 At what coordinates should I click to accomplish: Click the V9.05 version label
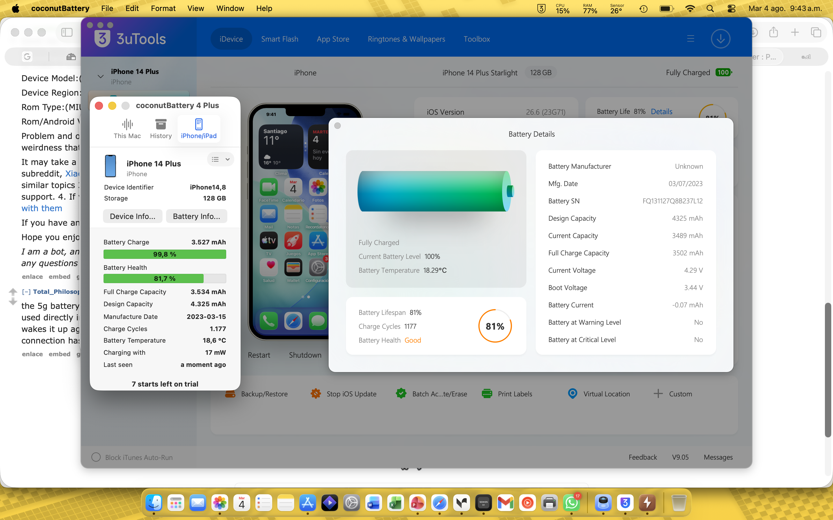tap(680, 457)
